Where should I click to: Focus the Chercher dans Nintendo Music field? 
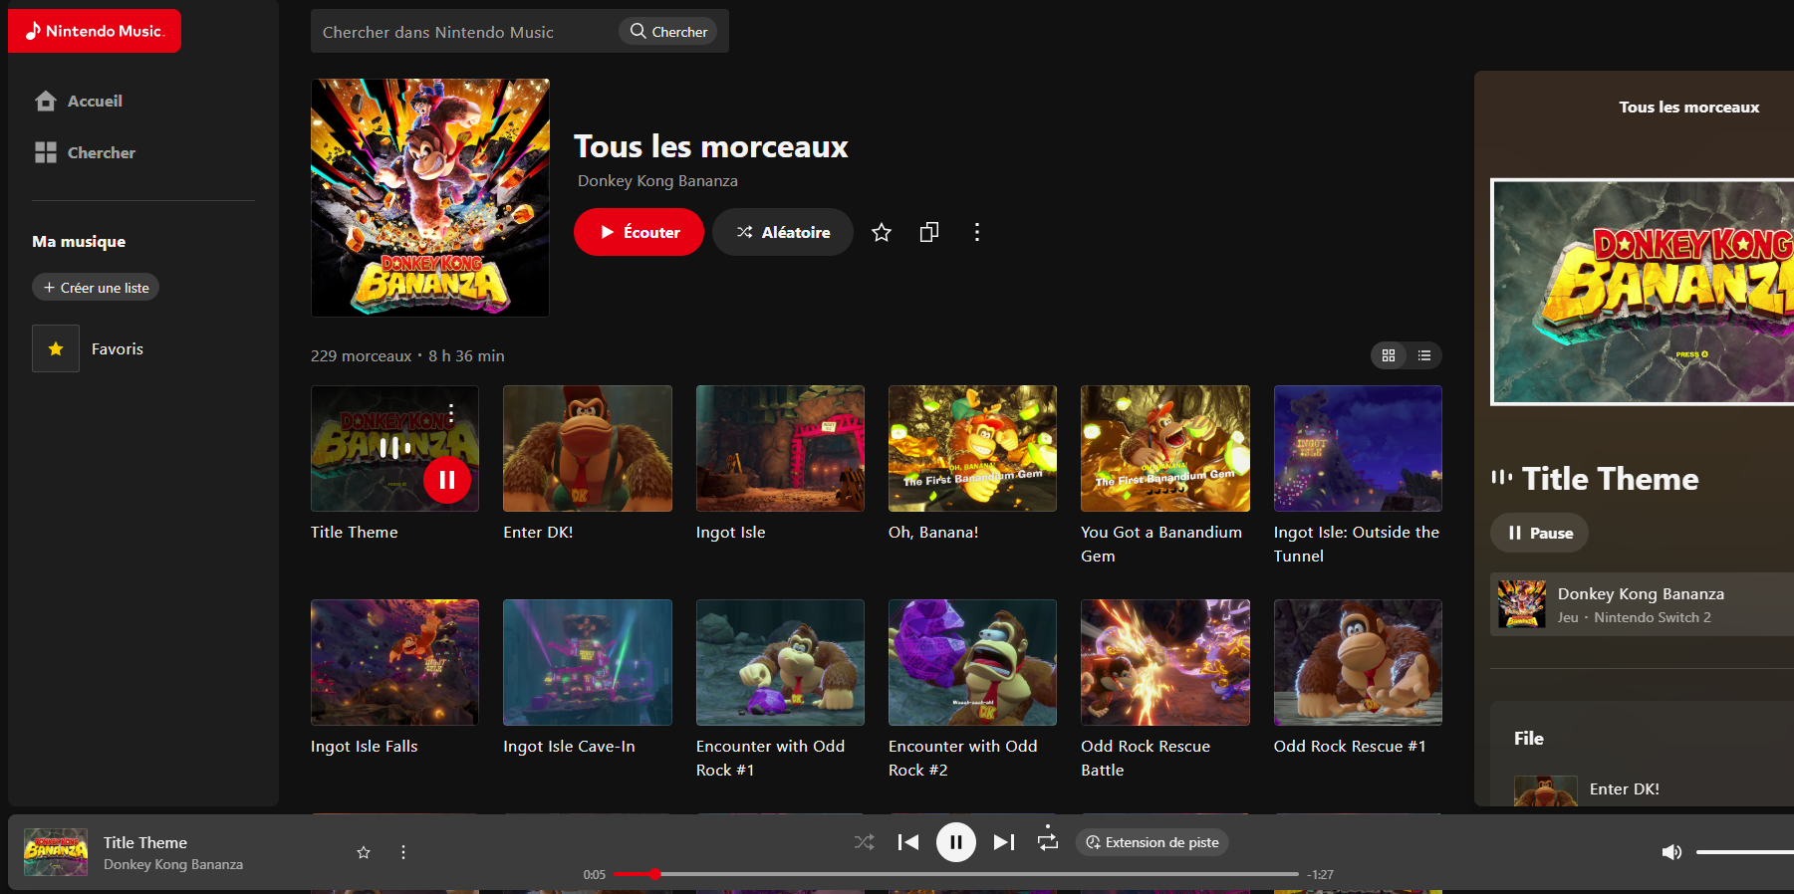(464, 32)
